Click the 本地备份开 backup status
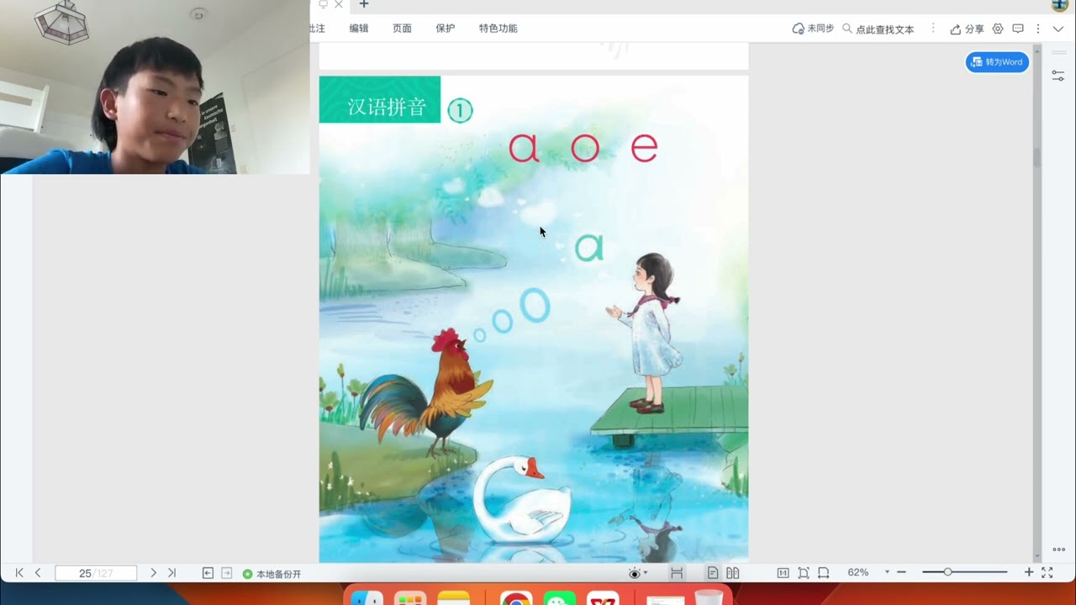1076x605 pixels. pos(272,574)
